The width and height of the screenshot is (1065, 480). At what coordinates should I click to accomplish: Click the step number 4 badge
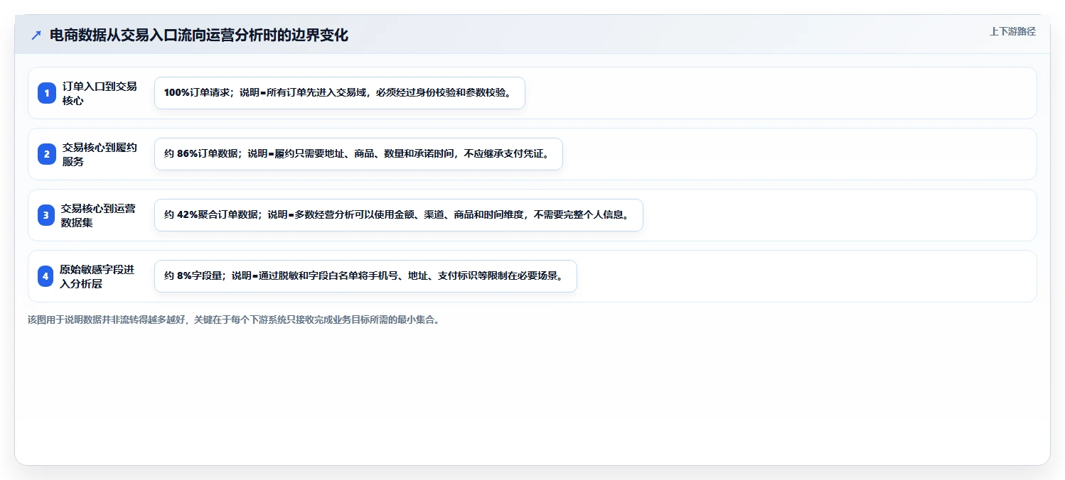46,276
